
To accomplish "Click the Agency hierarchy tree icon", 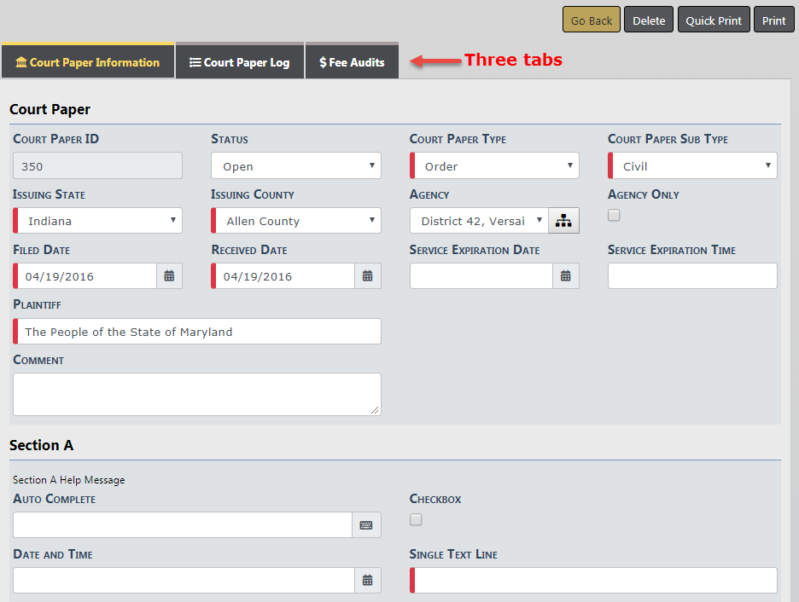I will click(x=563, y=221).
